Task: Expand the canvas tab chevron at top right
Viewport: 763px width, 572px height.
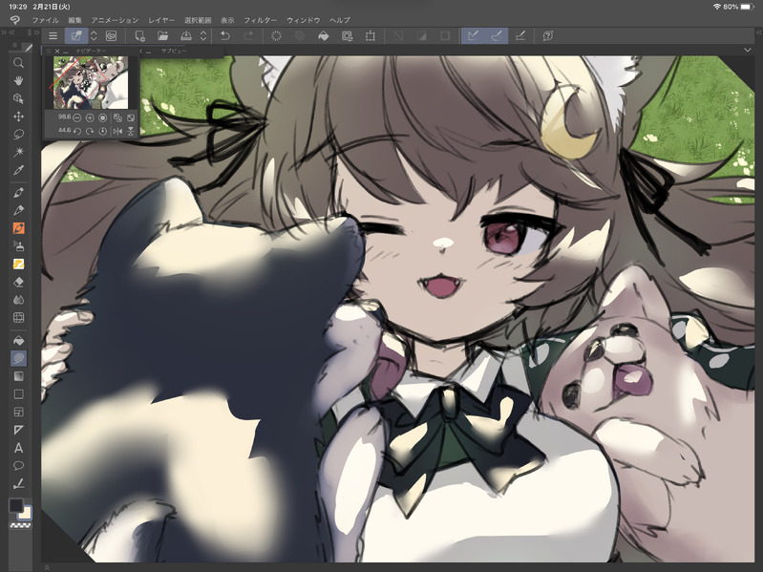Action: 748,50
